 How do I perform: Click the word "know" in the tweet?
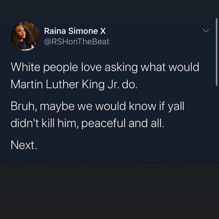point(142,106)
